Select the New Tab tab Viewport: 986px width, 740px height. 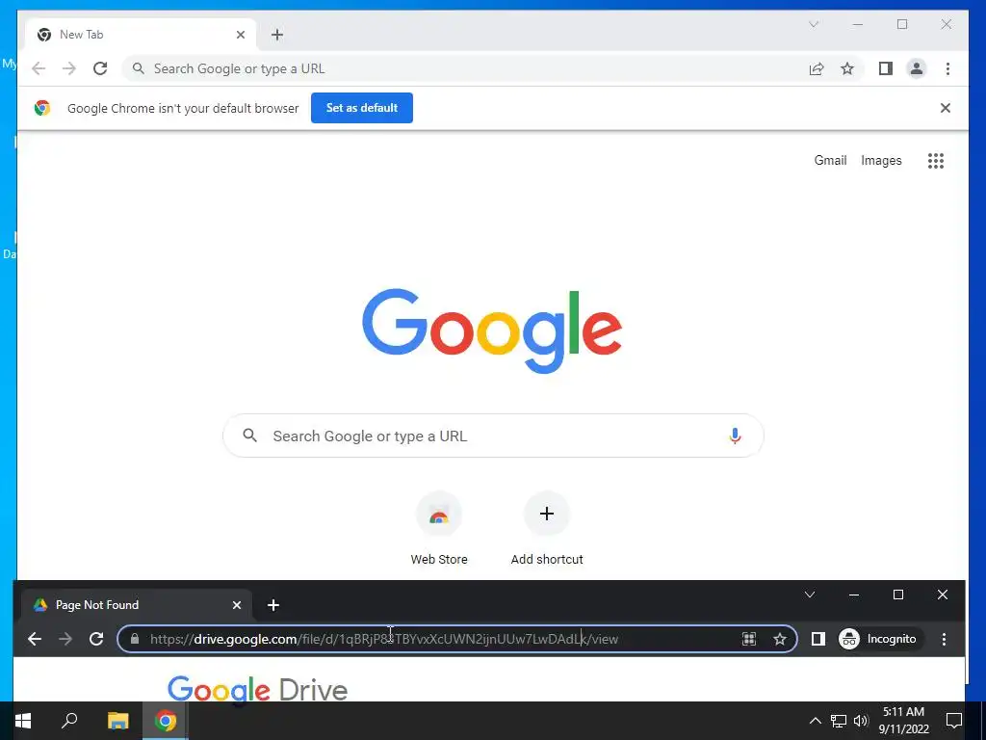[x=141, y=35]
